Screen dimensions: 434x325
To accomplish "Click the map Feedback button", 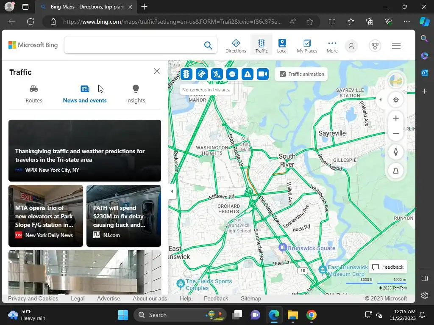I will (x=388, y=267).
